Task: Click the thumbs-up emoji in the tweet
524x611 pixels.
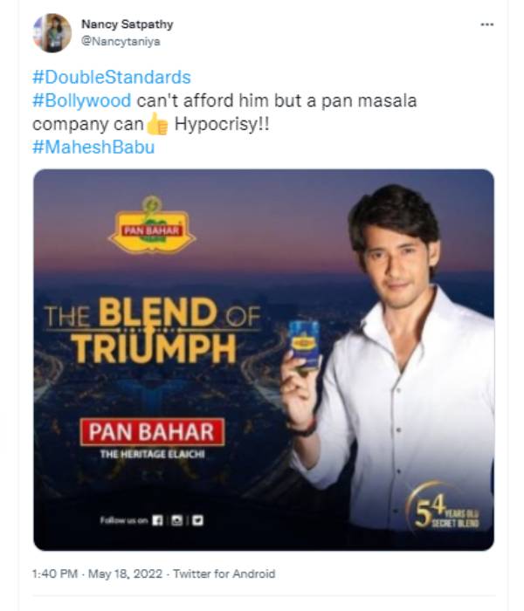Action: [157, 124]
